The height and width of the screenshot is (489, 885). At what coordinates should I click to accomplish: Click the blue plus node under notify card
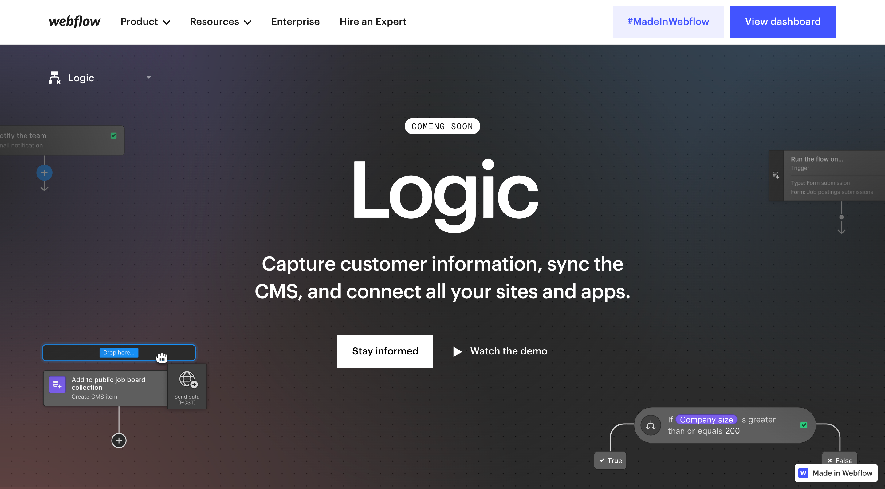pyautogui.click(x=44, y=173)
